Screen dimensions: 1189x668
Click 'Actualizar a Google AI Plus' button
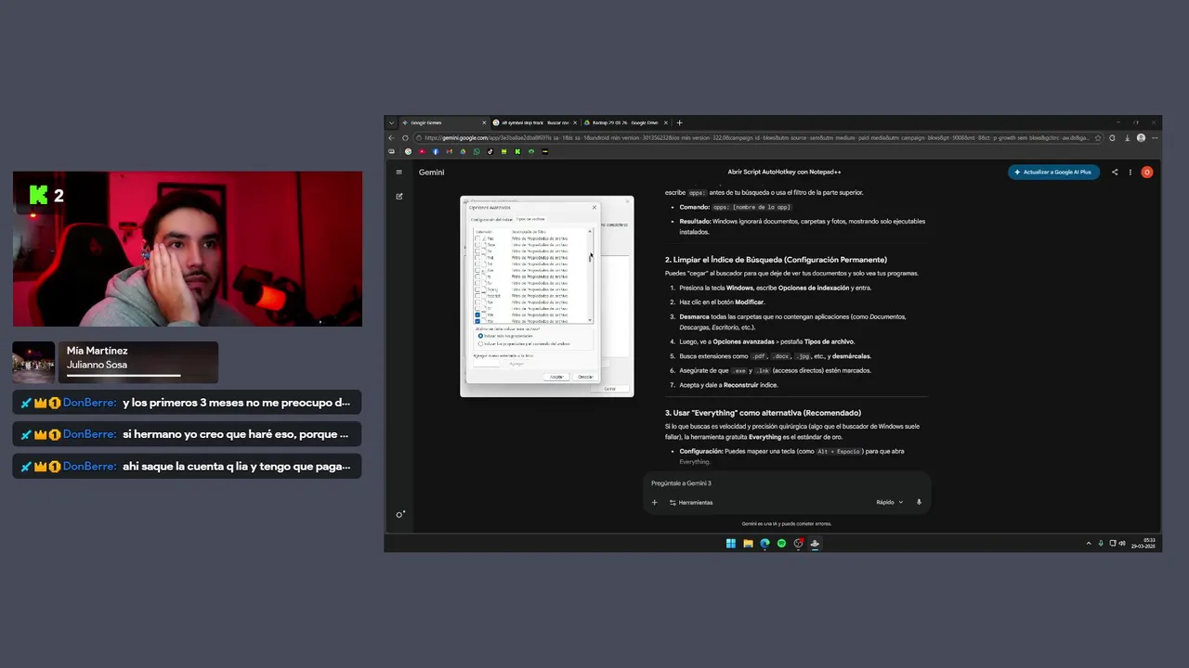(x=1053, y=172)
